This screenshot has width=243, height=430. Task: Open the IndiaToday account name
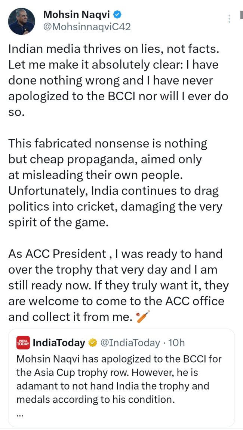(59, 342)
